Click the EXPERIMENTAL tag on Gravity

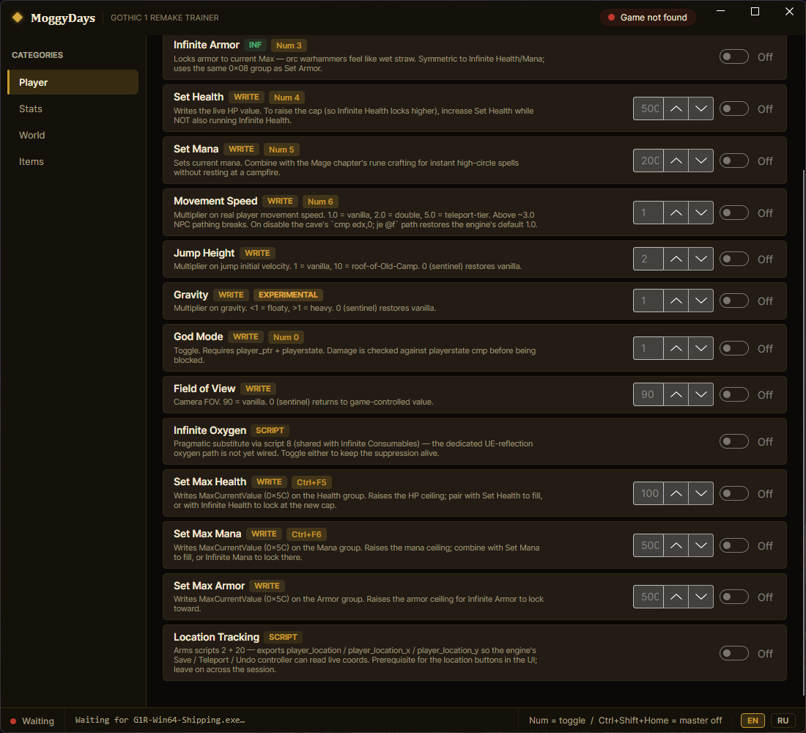point(288,295)
